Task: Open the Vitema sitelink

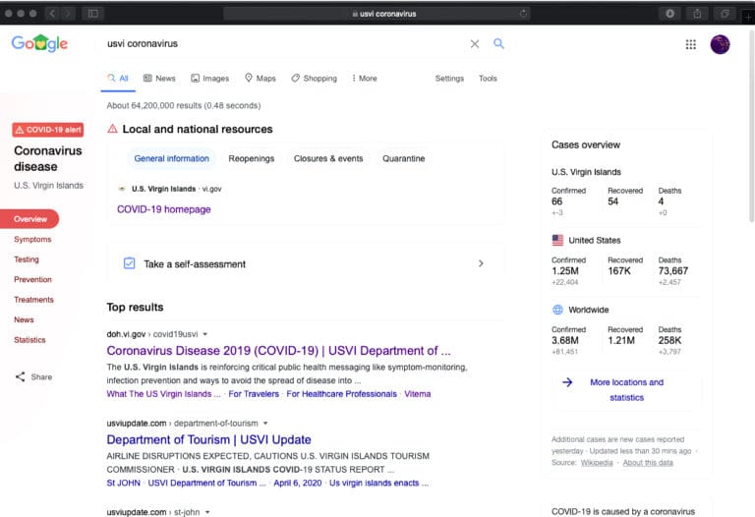Action: coord(418,394)
